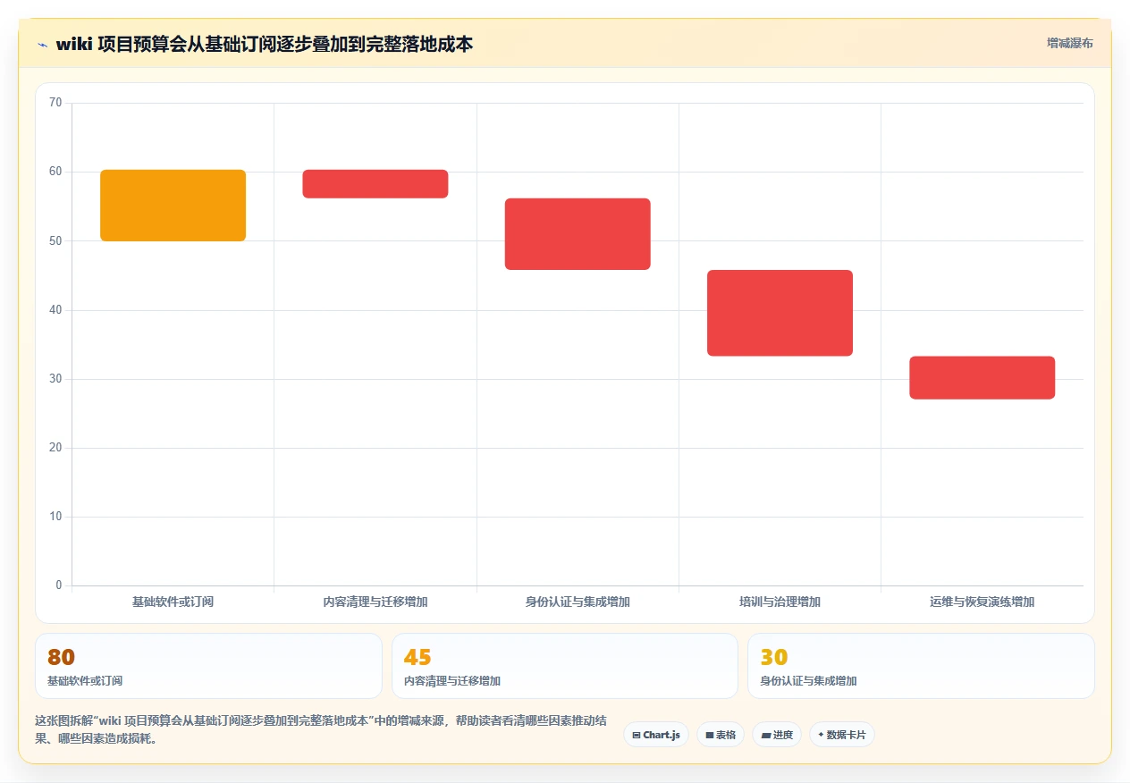Viewport: 1130px width, 783px height.
Task: Click card caption 基础软件或订阅 under 80
Action: 85,681
